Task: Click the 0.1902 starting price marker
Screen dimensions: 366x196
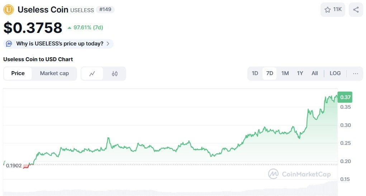Action: coord(14,166)
